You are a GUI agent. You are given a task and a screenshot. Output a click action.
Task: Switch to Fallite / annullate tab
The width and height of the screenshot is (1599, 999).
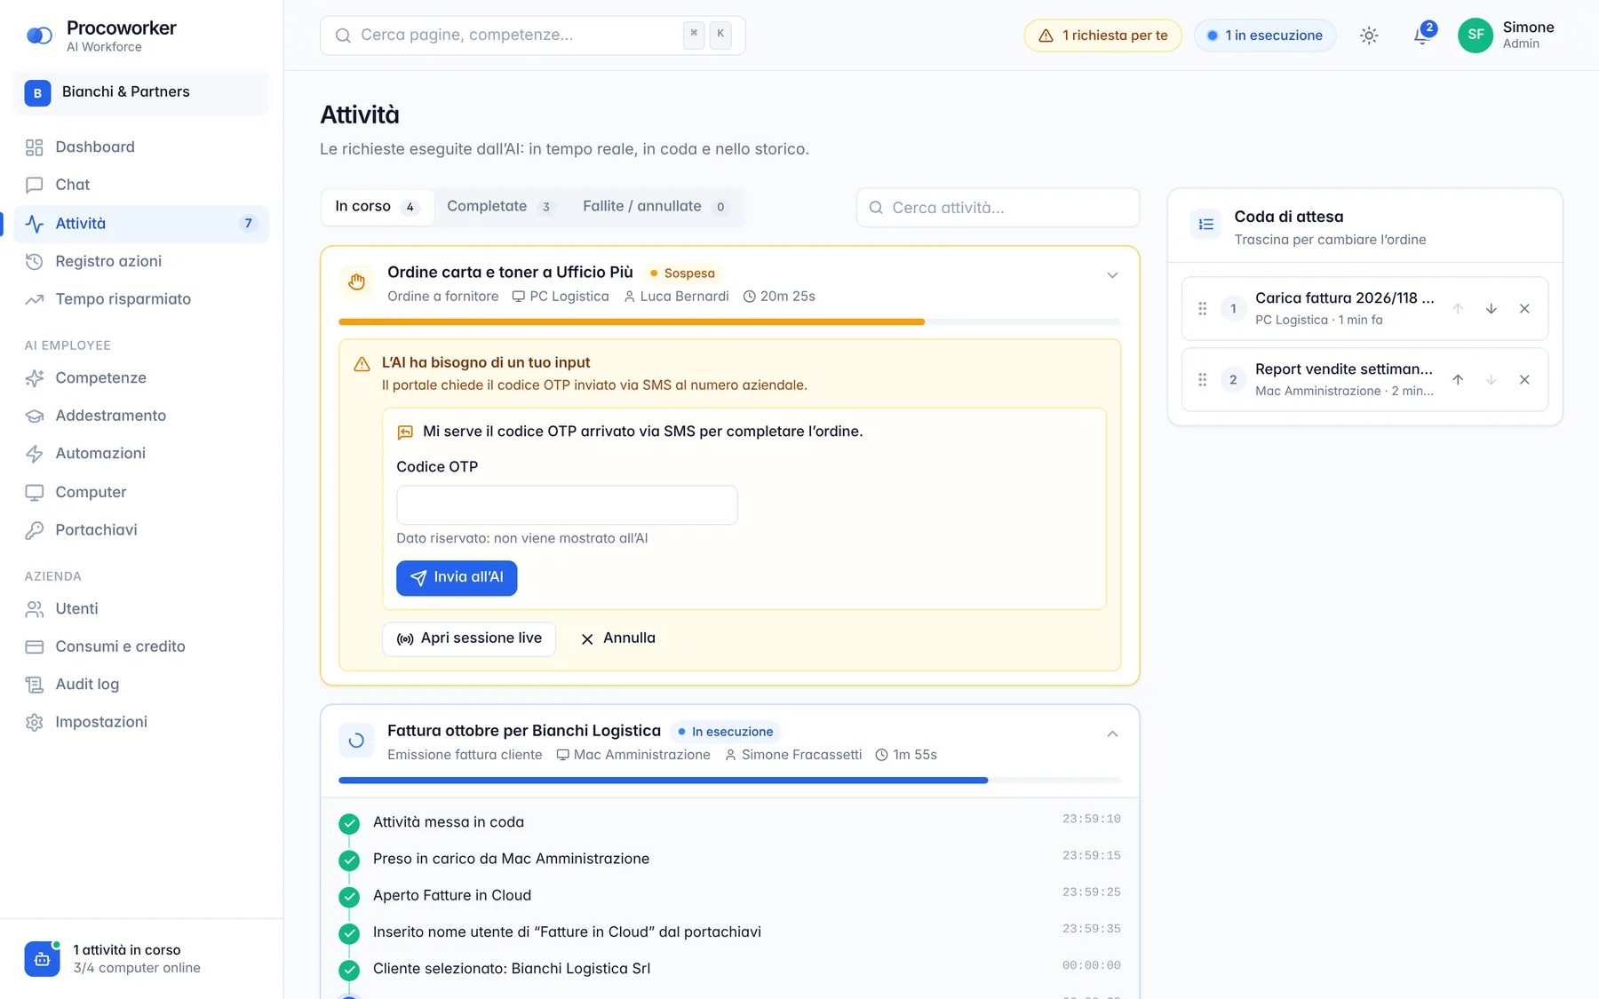pyautogui.click(x=656, y=207)
